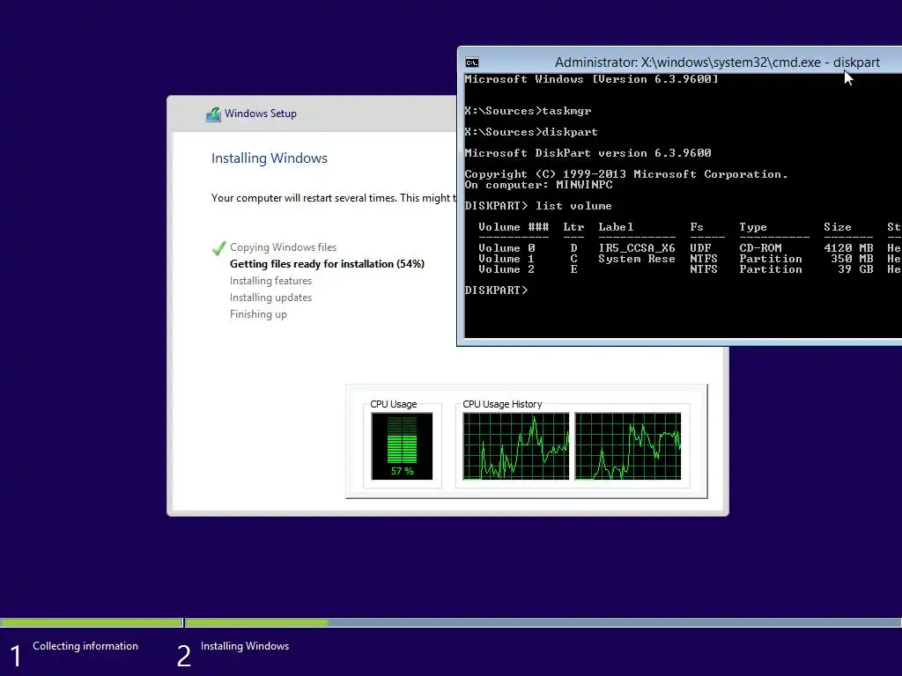Click the 'UDF' filesystem entry
The image size is (902, 676).
(x=700, y=248)
